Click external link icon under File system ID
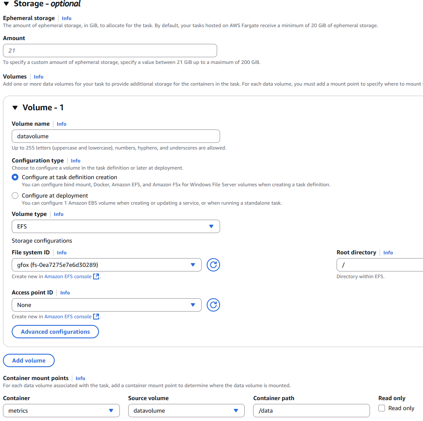Screen dimensions: 423x421 96,276
